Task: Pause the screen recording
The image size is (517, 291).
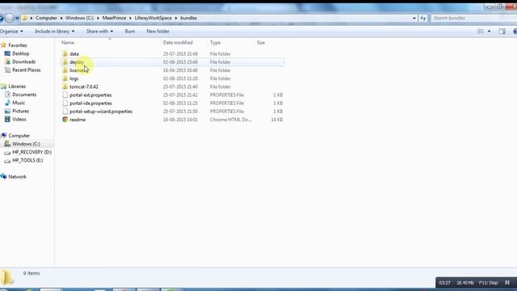Action: point(507,282)
